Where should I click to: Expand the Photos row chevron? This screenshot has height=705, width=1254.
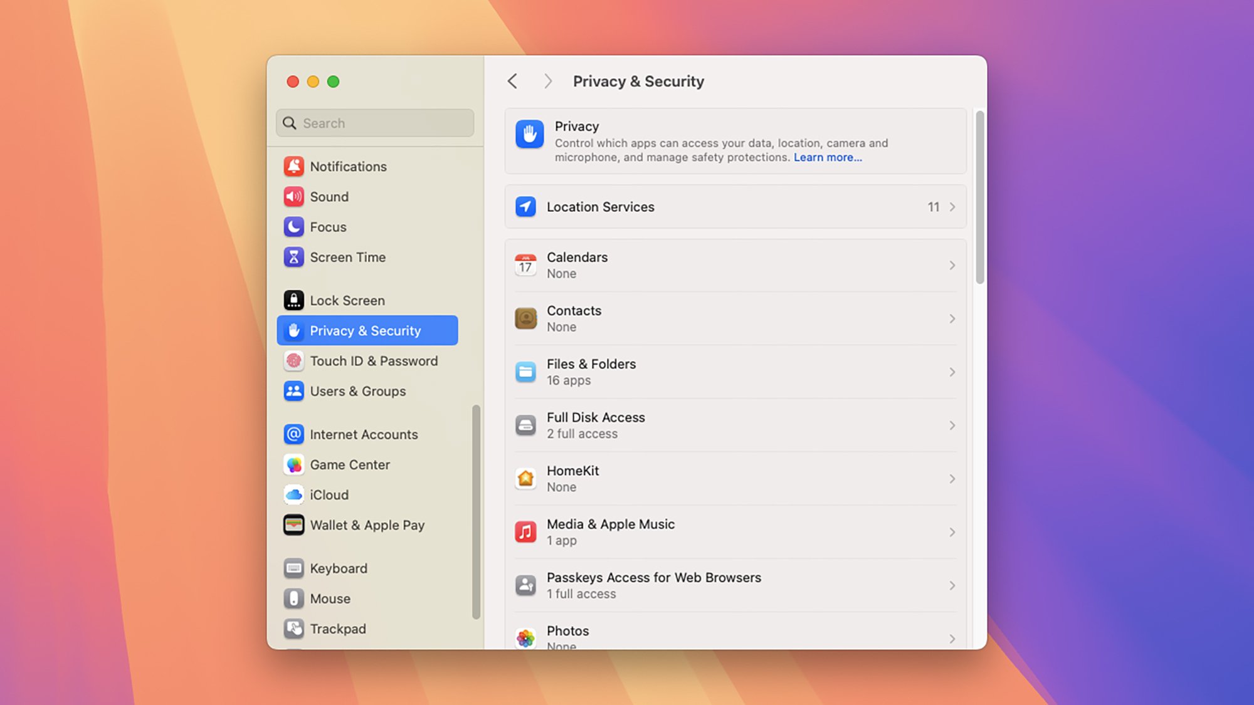pos(952,639)
